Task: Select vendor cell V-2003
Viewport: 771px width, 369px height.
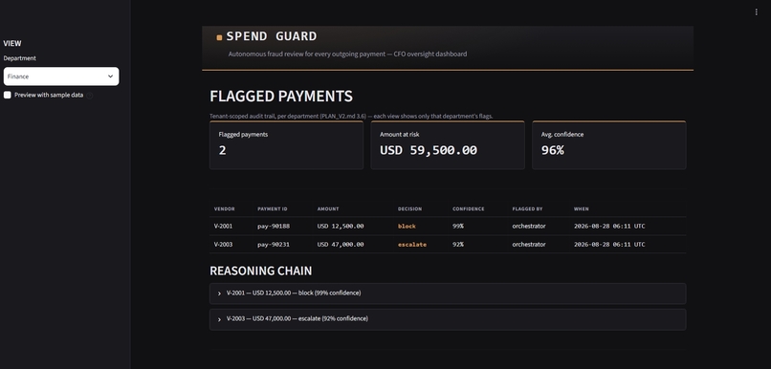Action: pos(223,244)
